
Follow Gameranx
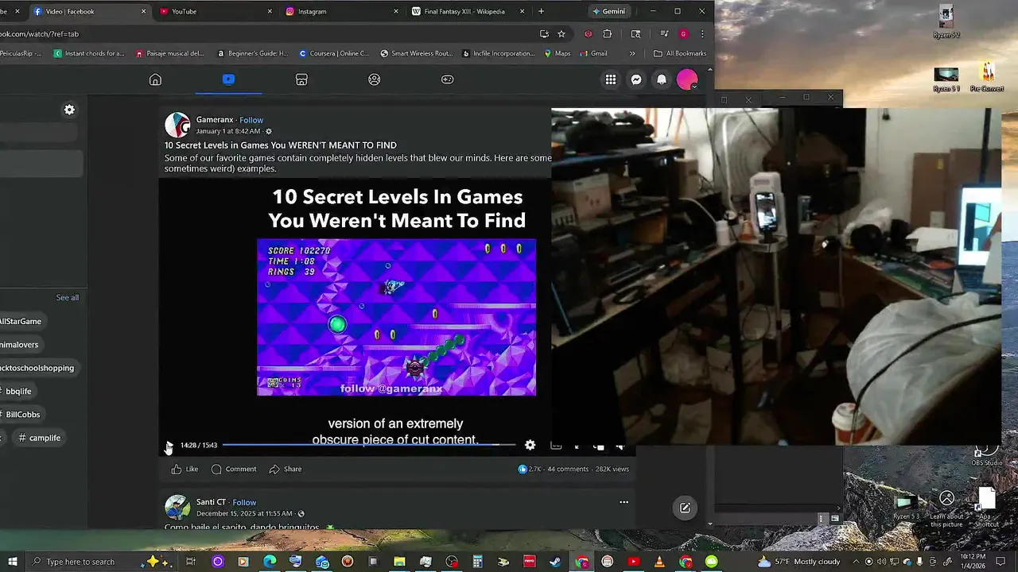pyautogui.click(x=251, y=120)
